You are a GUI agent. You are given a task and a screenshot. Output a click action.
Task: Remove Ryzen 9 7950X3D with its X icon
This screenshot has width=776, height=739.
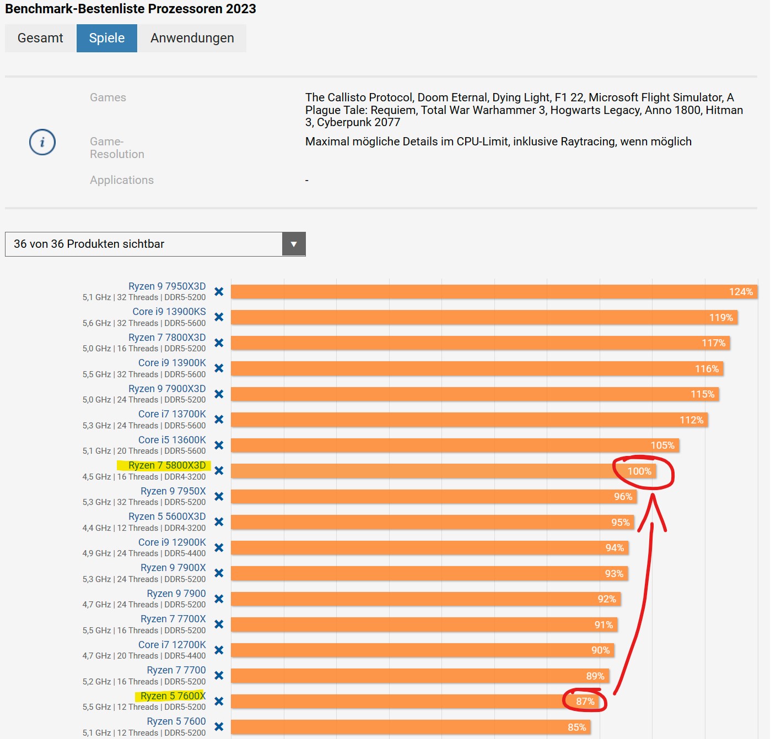coord(219,291)
